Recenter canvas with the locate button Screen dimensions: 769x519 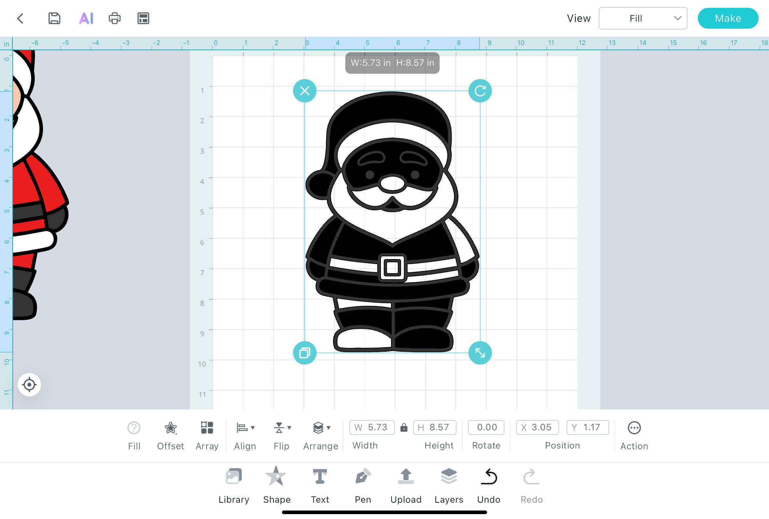pyautogui.click(x=29, y=385)
